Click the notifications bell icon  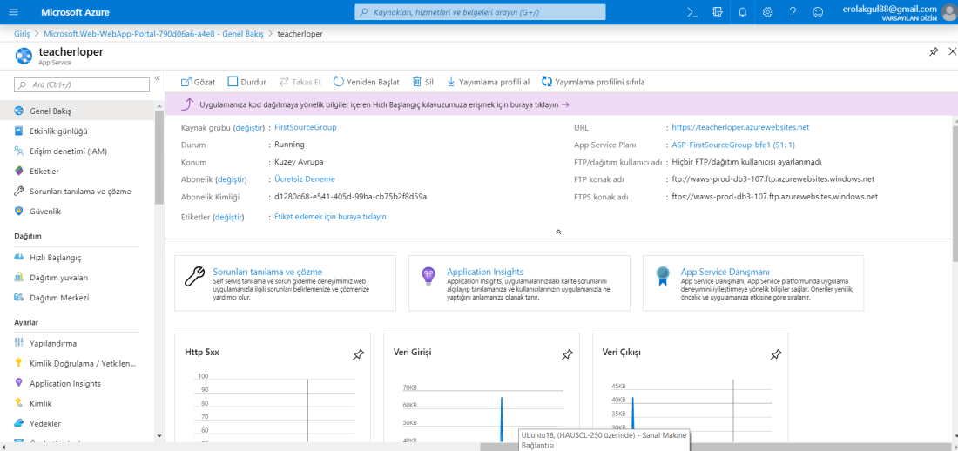coord(743,12)
